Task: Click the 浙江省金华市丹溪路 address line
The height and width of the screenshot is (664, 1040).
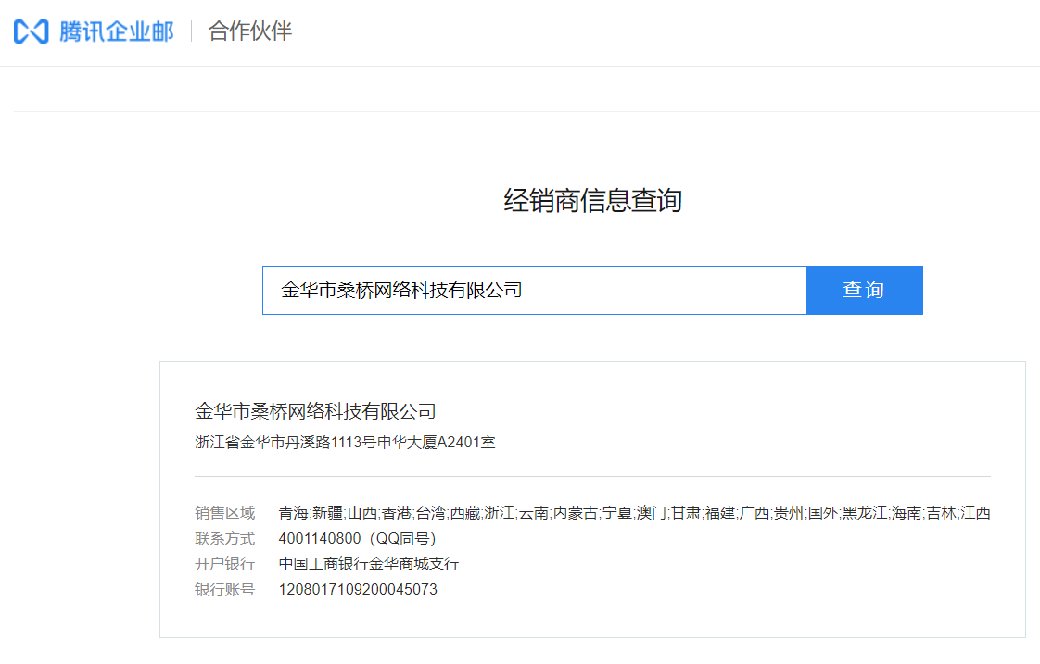Action: click(345, 443)
